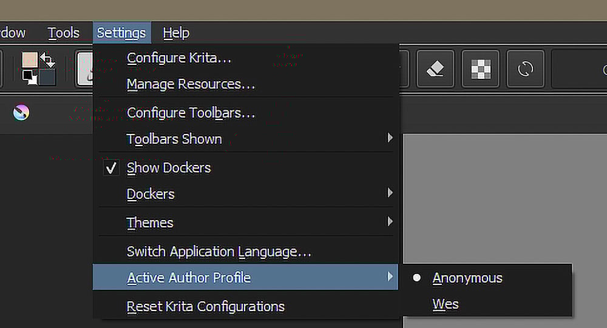Open Configure Toolbars dialog
The image size is (607, 328).
(245, 113)
